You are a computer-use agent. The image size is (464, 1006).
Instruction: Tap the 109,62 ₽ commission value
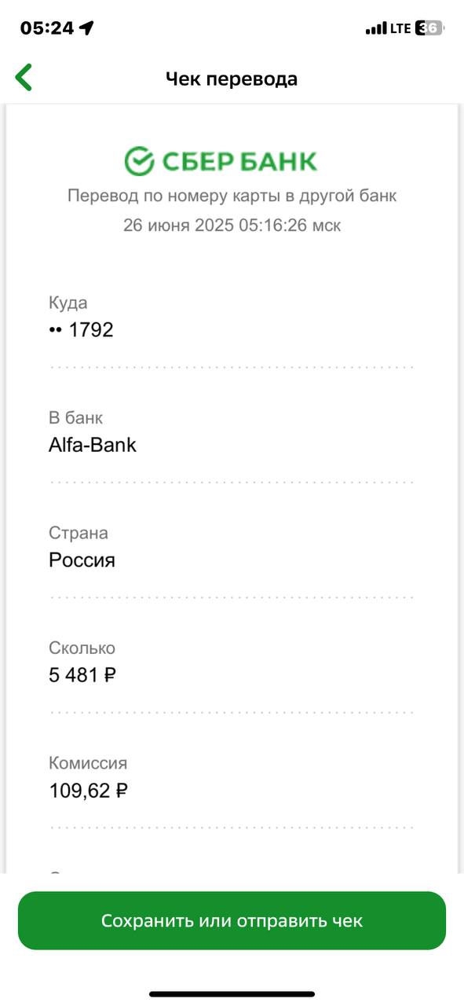(88, 791)
